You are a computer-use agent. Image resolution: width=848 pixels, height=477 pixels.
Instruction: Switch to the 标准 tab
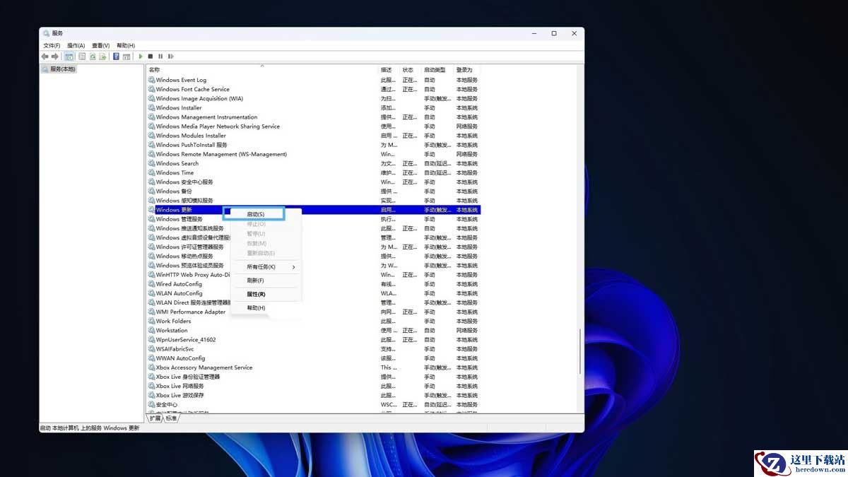(x=172, y=418)
